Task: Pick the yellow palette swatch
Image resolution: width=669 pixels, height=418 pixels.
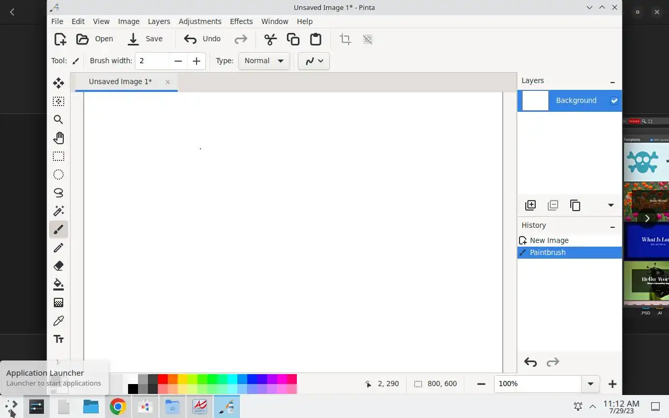Action: click(182, 379)
